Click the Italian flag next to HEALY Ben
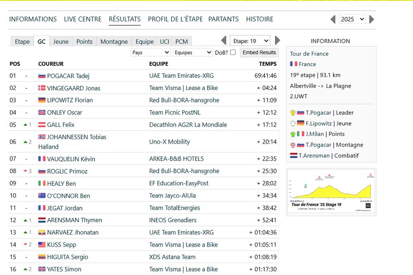The height and width of the screenshot is (275, 413). (x=42, y=183)
